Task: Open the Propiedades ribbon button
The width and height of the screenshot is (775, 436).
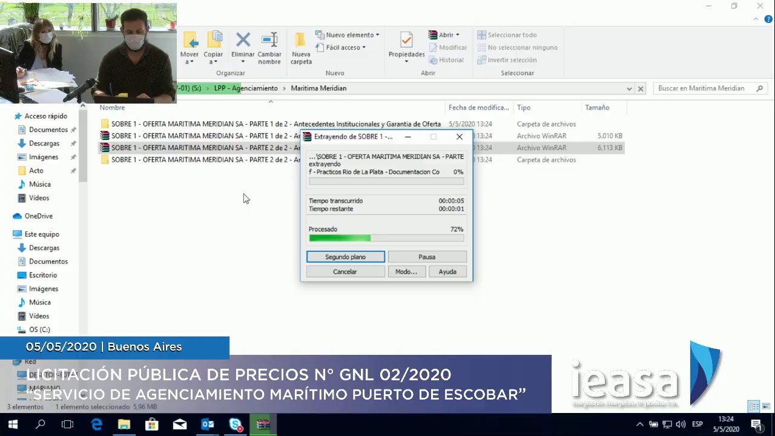Action: coord(406,48)
